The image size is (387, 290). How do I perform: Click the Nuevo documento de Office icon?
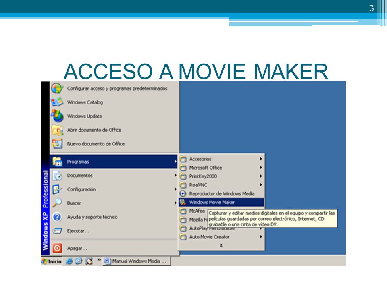click(57, 143)
